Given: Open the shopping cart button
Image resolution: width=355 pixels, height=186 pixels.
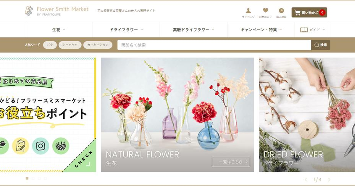Looking at the screenshot, I should (x=309, y=12).
